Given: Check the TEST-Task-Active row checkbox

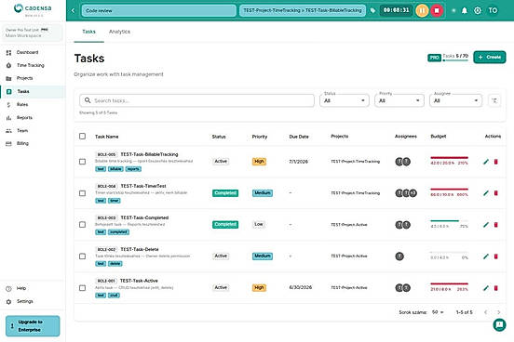Looking at the screenshot, I should (82, 288).
